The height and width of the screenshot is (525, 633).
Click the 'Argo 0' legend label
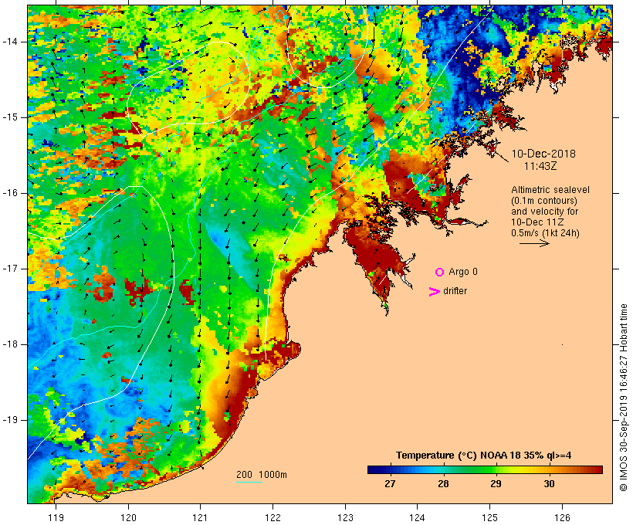coord(463,272)
